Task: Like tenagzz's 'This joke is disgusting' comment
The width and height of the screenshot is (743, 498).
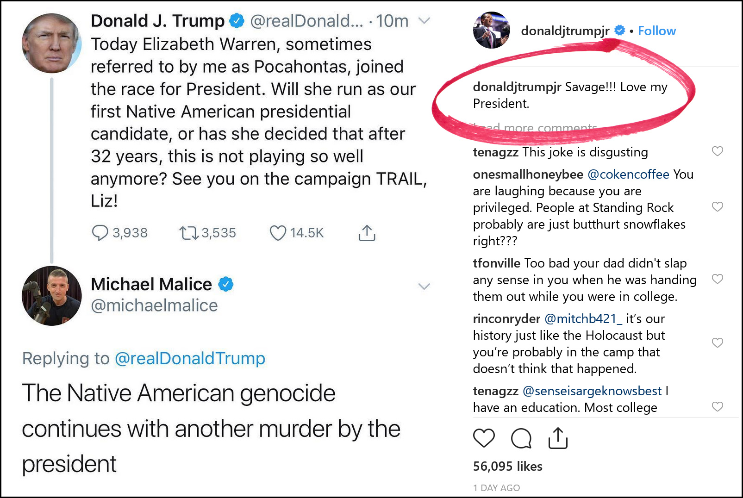Action: point(717,151)
